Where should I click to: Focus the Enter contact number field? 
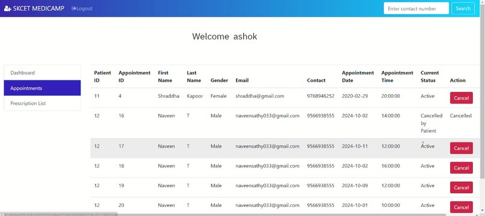click(x=416, y=8)
